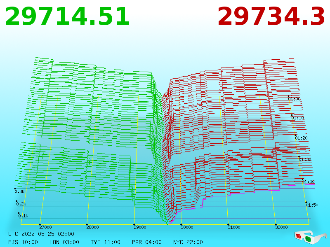Click the 01:00 time axis marker
Image resolution: width=330 pixels, height=247 pixels.
(x=294, y=99)
